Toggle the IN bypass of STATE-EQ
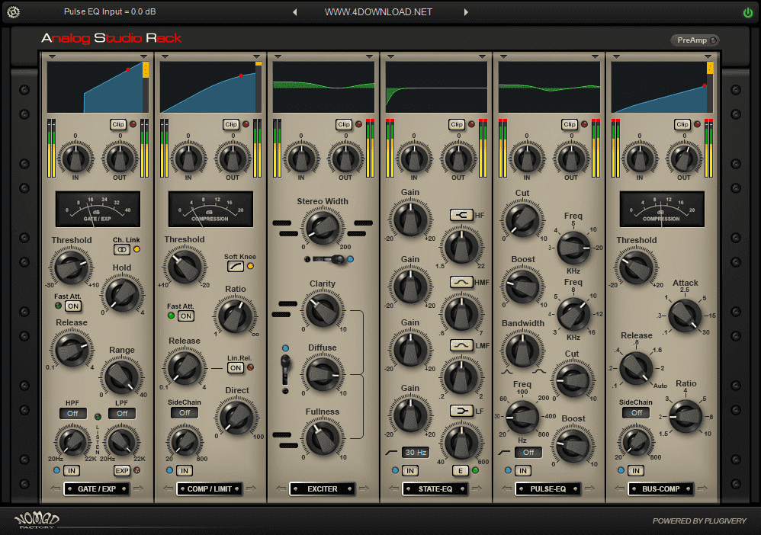The image size is (761, 535). tap(410, 470)
